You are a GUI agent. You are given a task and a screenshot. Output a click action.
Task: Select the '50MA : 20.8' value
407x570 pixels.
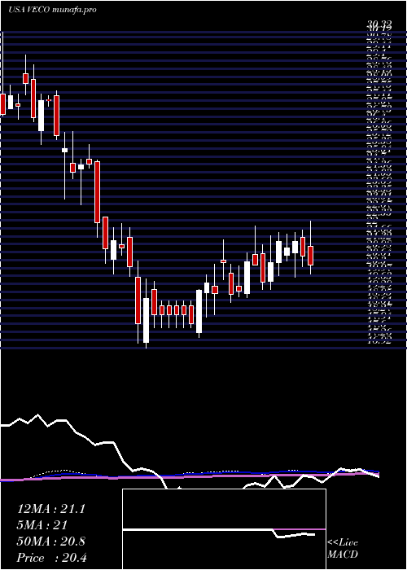(x=51, y=541)
